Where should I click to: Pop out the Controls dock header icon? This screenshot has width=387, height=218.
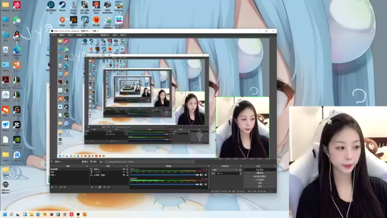(x=275, y=166)
